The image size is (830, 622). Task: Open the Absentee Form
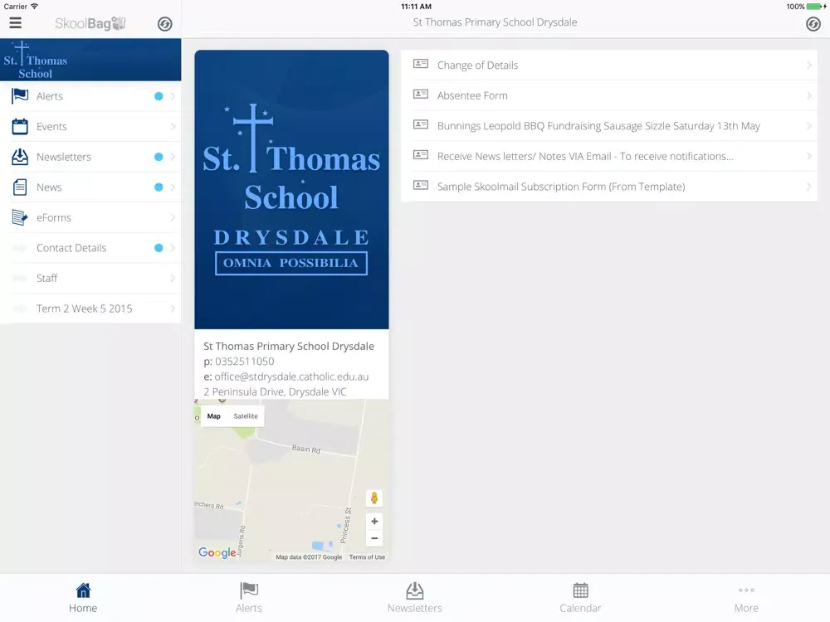[x=609, y=95]
